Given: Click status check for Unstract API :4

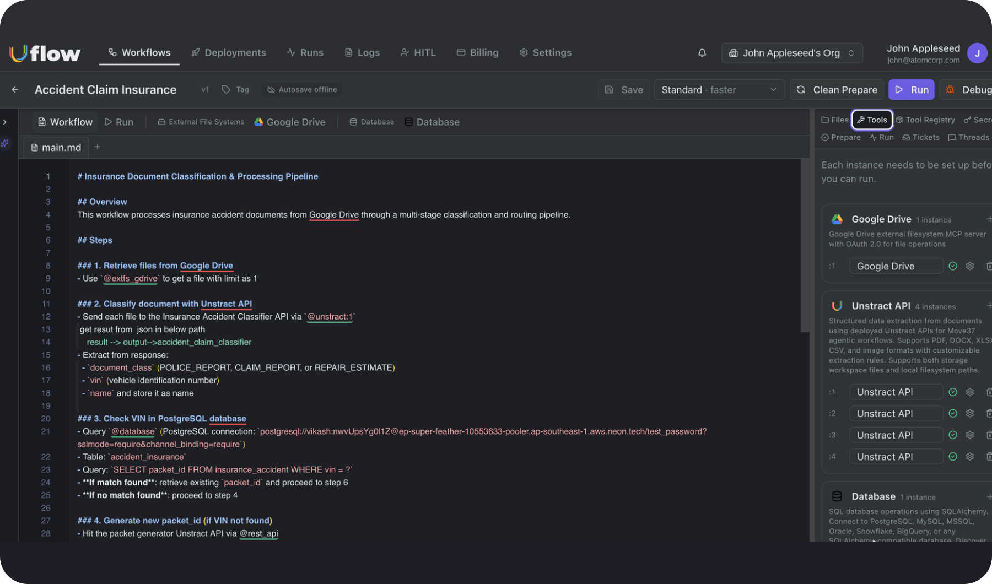Looking at the screenshot, I should click(x=953, y=457).
